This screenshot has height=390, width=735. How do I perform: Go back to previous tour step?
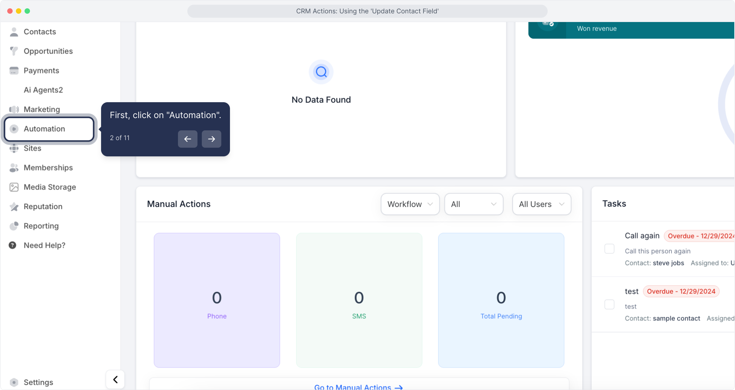[x=188, y=139]
